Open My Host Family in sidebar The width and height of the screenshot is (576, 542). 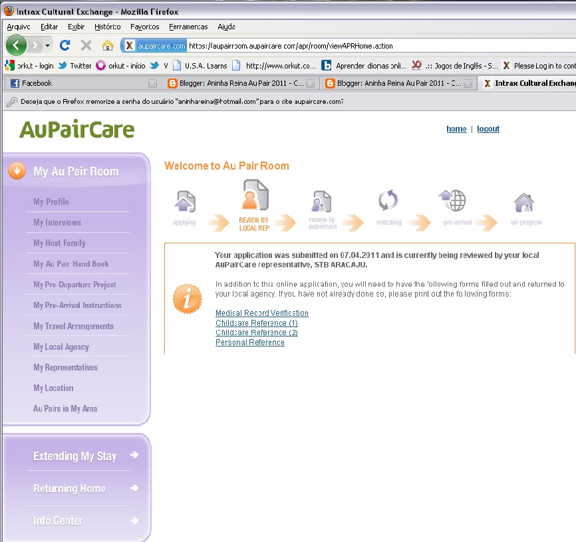(59, 243)
